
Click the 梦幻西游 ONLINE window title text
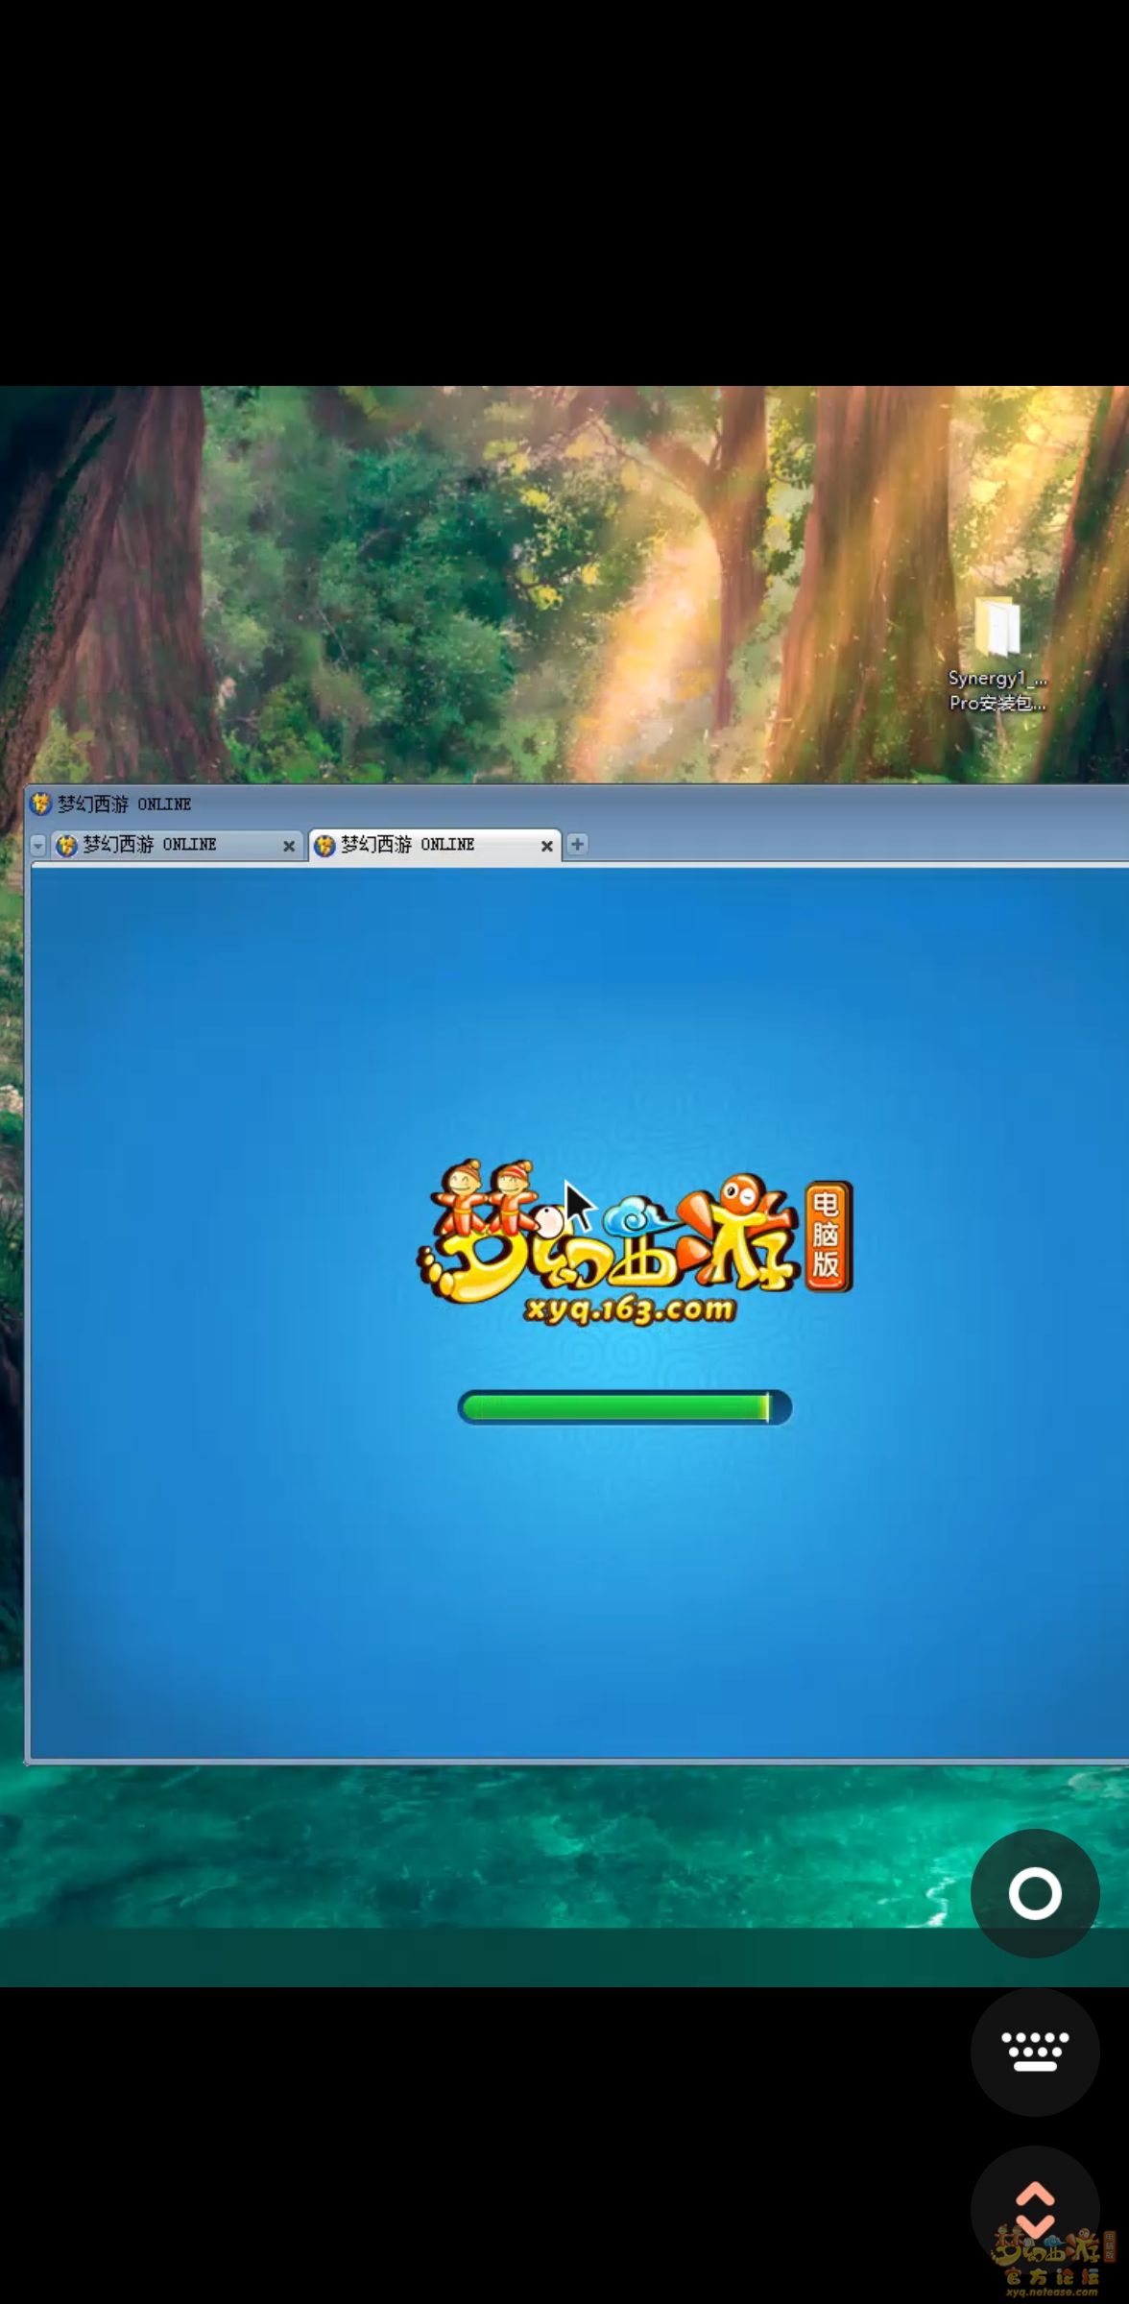tap(124, 804)
